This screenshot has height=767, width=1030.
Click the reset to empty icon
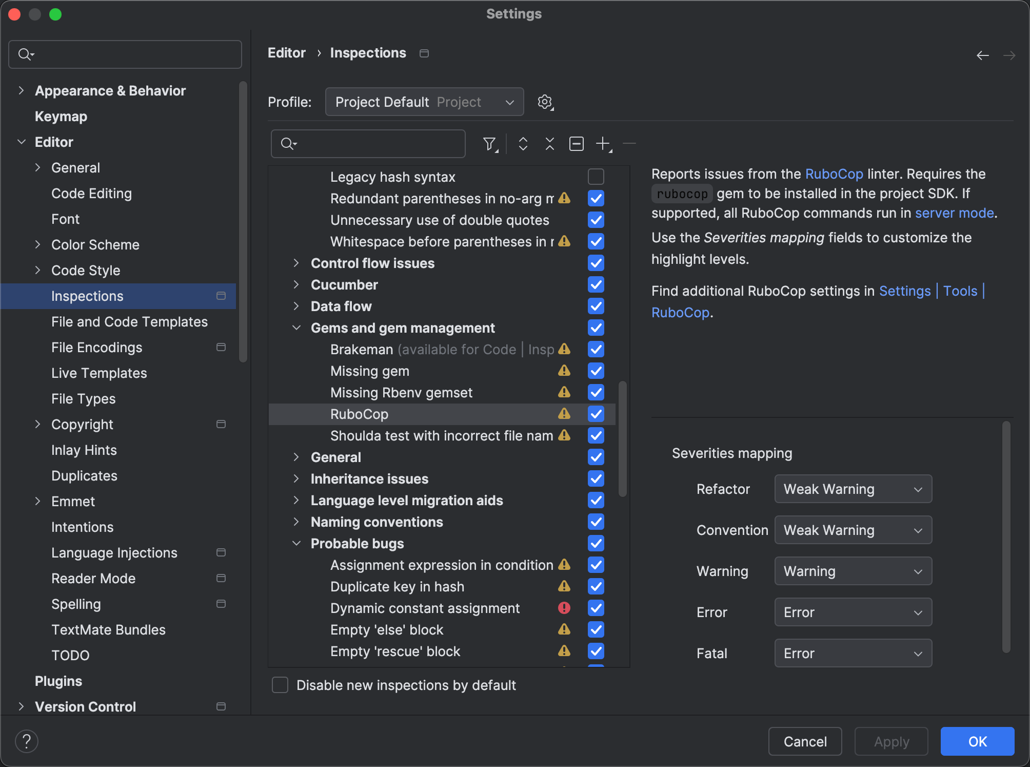click(x=576, y=144)
